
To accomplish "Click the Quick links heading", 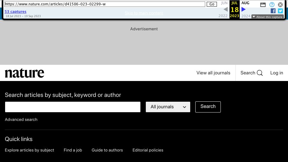I will pos(19,139).
